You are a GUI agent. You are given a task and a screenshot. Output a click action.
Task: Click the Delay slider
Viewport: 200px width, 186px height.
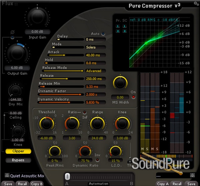[x=70, y=39]
